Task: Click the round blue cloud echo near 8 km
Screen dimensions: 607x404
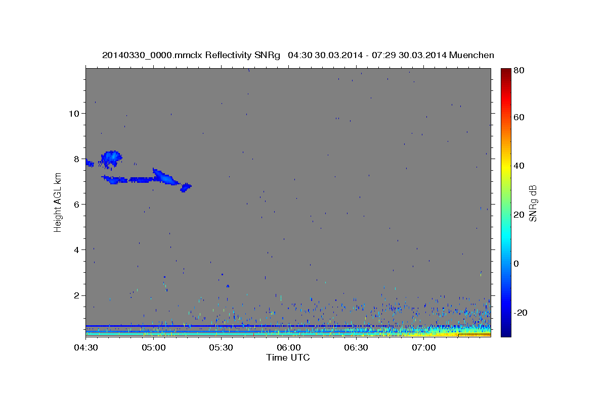Action: (111, 159)
